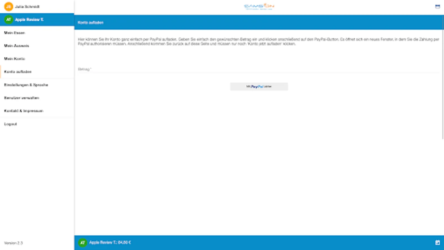Open Einstellungen & Sprache

37,85
